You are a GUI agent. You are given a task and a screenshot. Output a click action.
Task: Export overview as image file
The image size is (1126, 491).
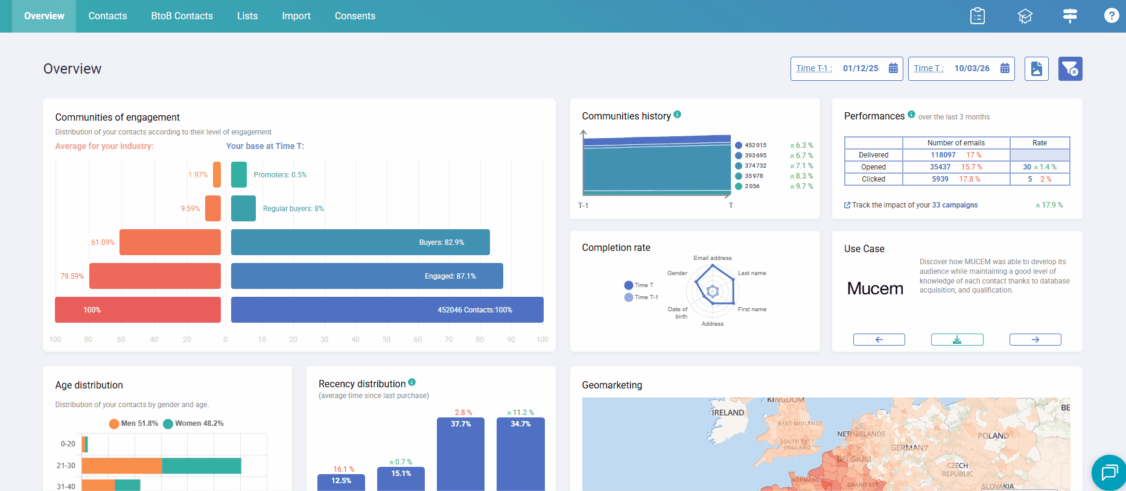click(1036, 69)
